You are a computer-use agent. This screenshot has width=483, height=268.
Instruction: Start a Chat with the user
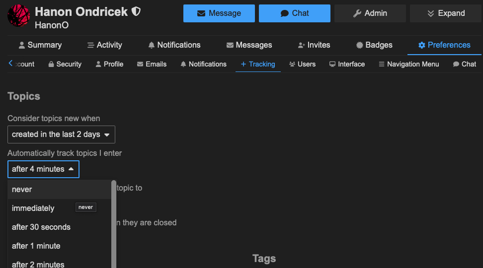pyautogui.click(x=295, y=13)
